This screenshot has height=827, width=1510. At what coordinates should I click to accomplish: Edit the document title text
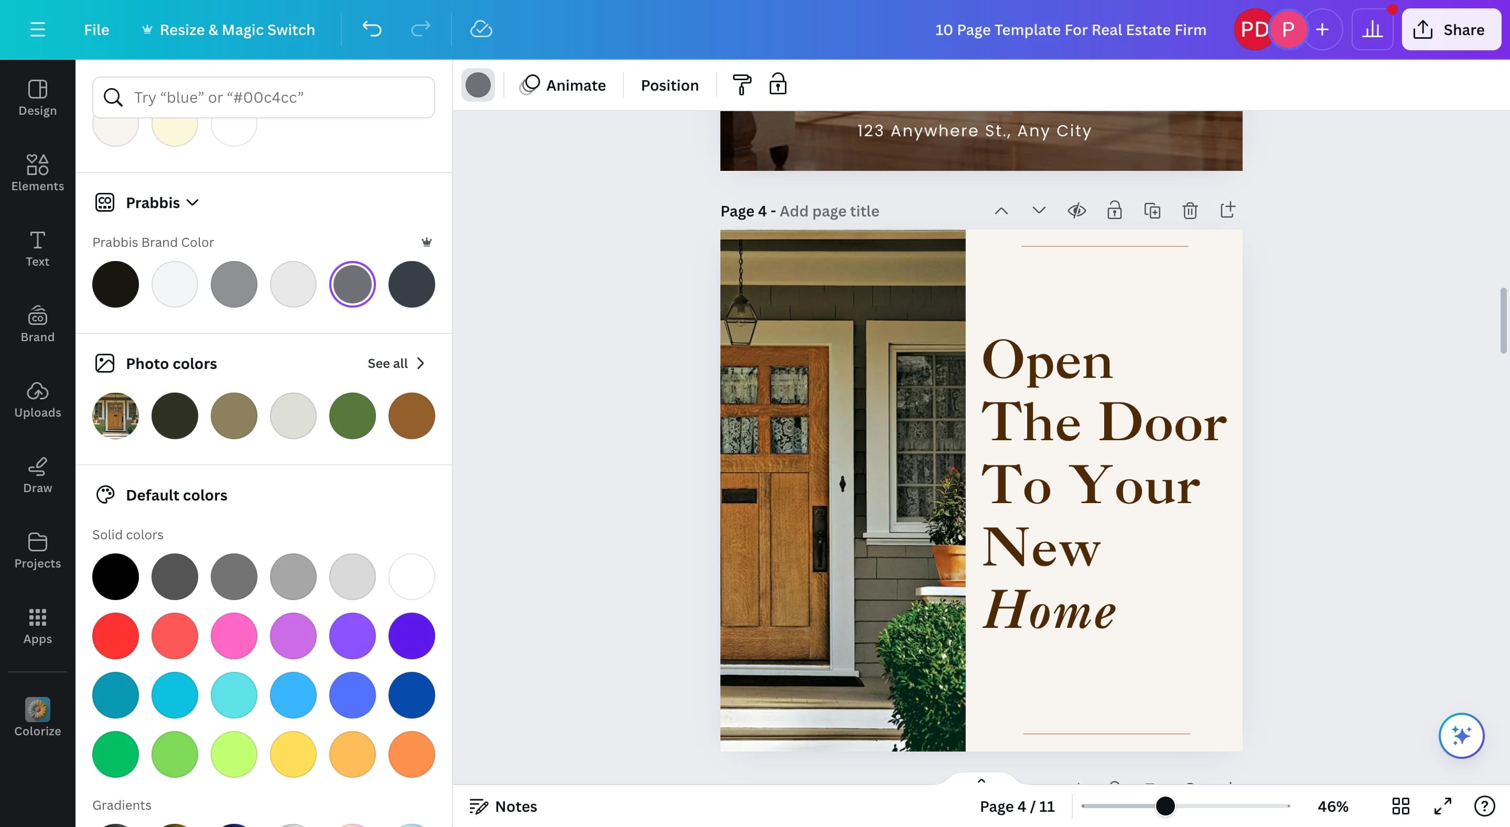tap(1070, 30)
